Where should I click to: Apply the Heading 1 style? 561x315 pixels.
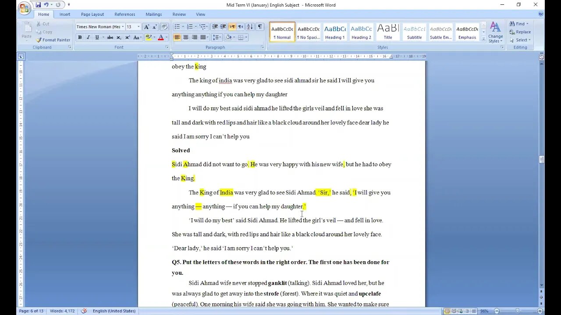[x=335, y=32]
